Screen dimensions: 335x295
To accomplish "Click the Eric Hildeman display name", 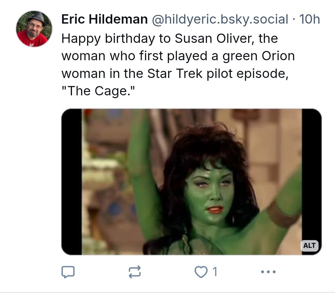I will pos(104,20).
